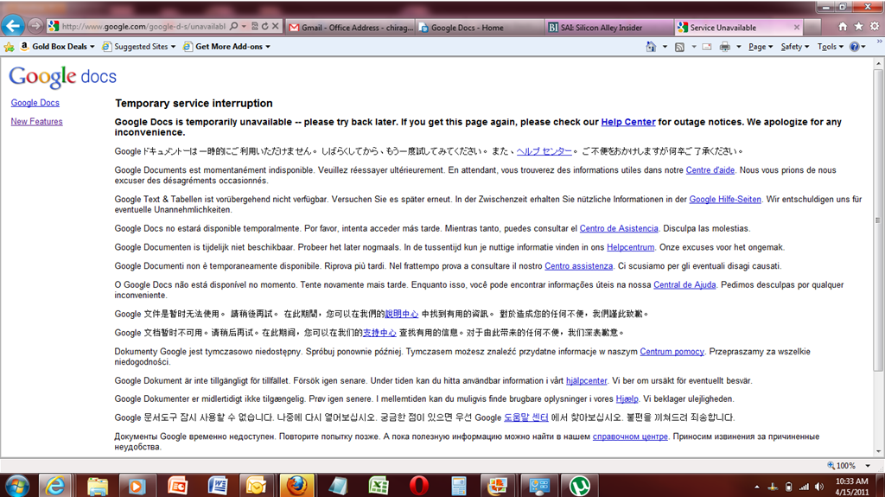The height and width of the screenshot is (497, 885).
Task: Open Internet Explorer in taskbar
Action: click(x=55, y=486)
